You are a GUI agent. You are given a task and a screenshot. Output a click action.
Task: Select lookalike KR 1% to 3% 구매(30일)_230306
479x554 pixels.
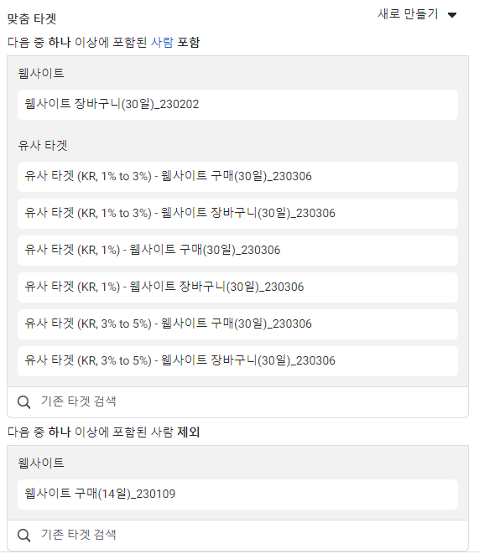[237, 177]
